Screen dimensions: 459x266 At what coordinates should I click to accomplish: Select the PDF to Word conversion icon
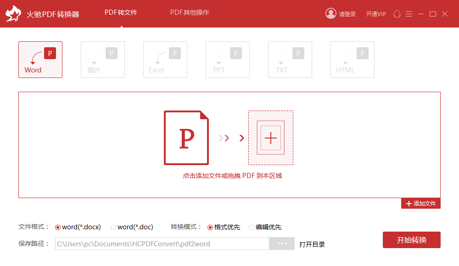40,60
